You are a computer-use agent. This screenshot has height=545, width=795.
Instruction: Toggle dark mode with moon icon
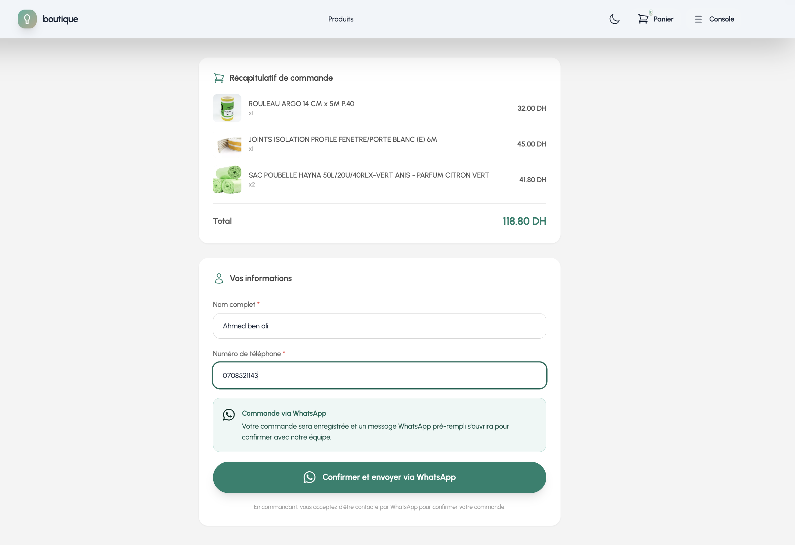pyautogui.click(x=614, y=19)
